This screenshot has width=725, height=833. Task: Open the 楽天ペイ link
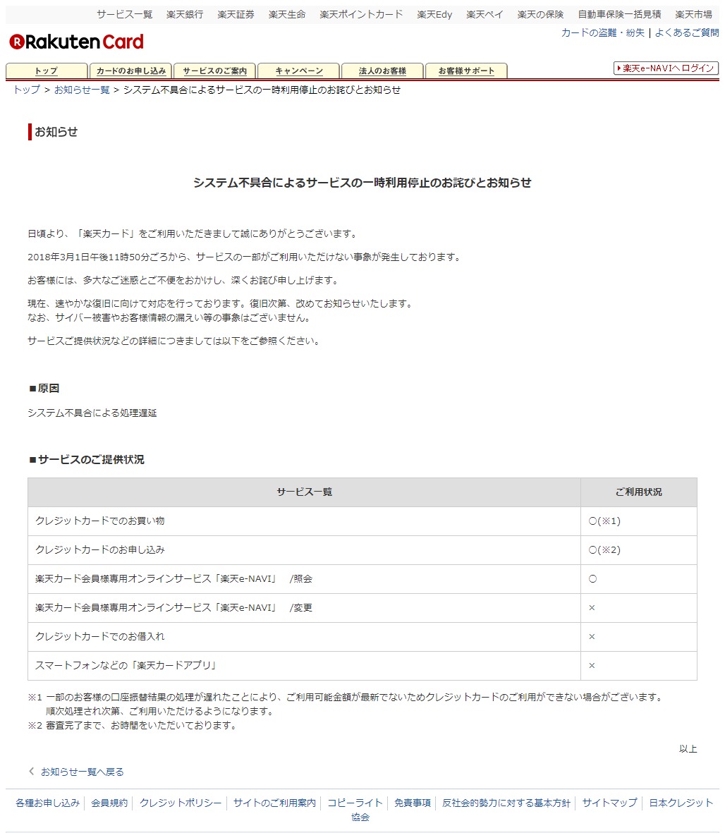pyautogui.click(x=485, y=14)
